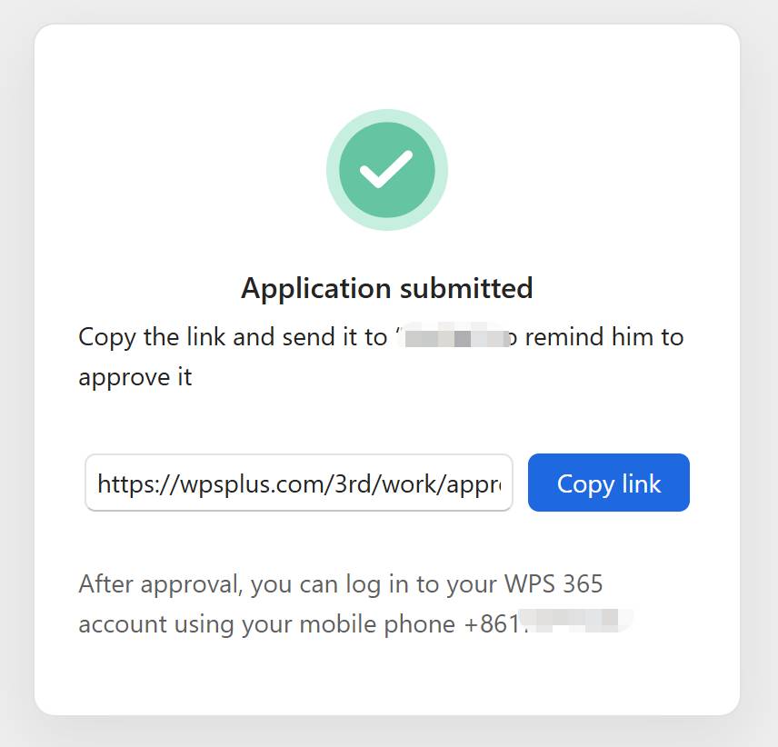
Task: Click the Copy link button
Action: tap(608, 483)
